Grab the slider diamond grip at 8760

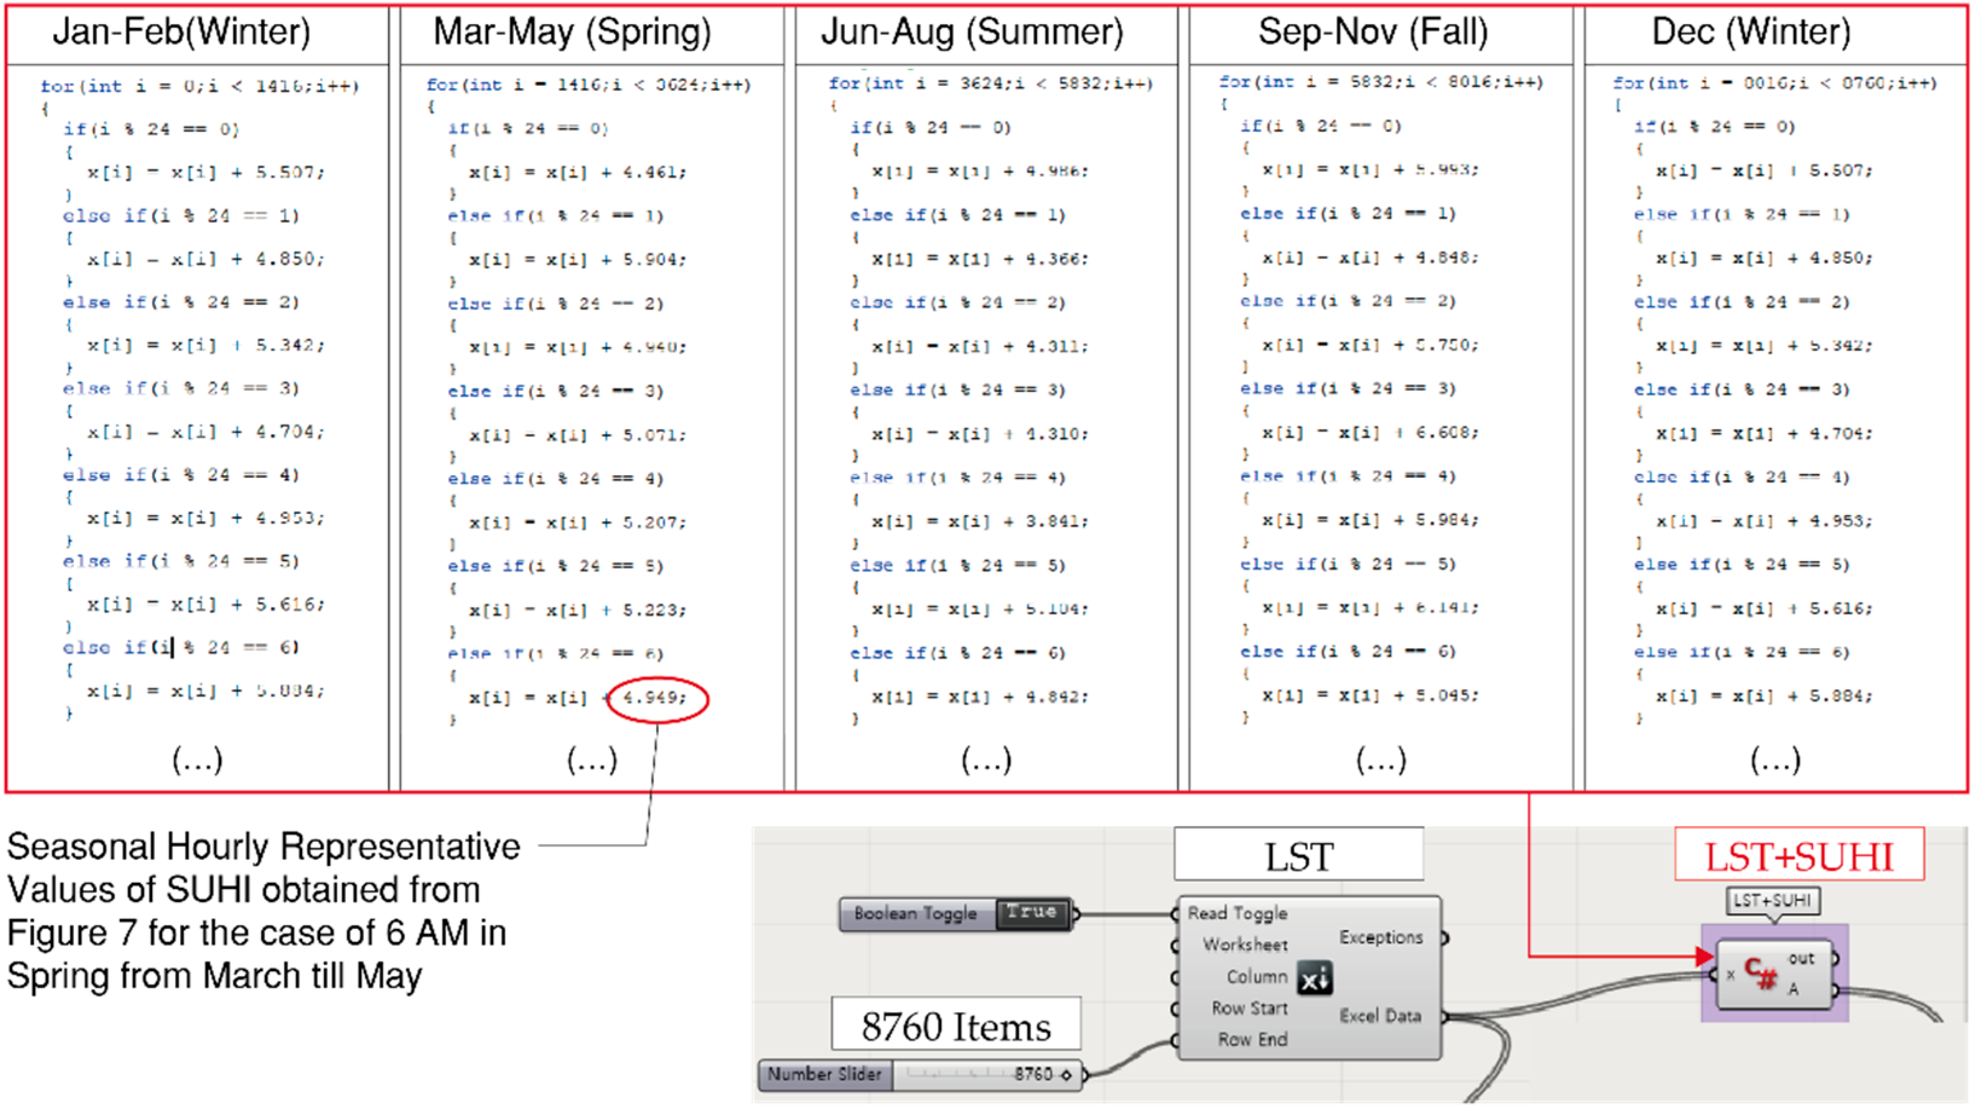pos(1066,1076)
